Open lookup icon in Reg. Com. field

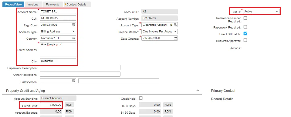pyautogui.click(x=74, y=25)
